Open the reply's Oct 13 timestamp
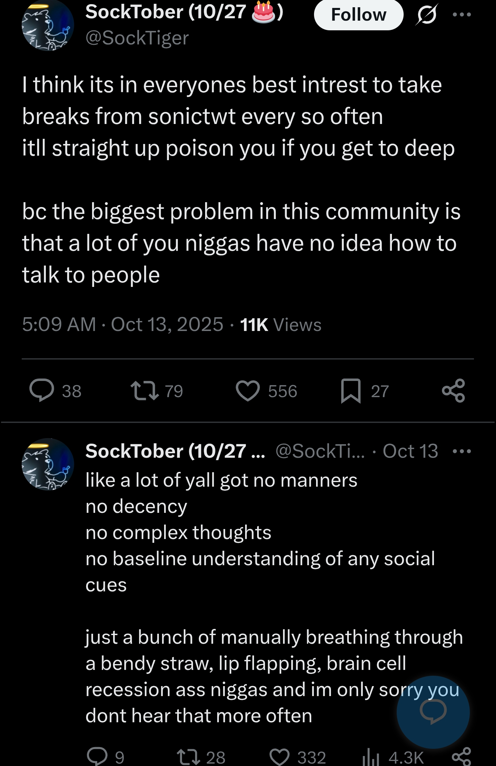 click(x=410, y=451)
